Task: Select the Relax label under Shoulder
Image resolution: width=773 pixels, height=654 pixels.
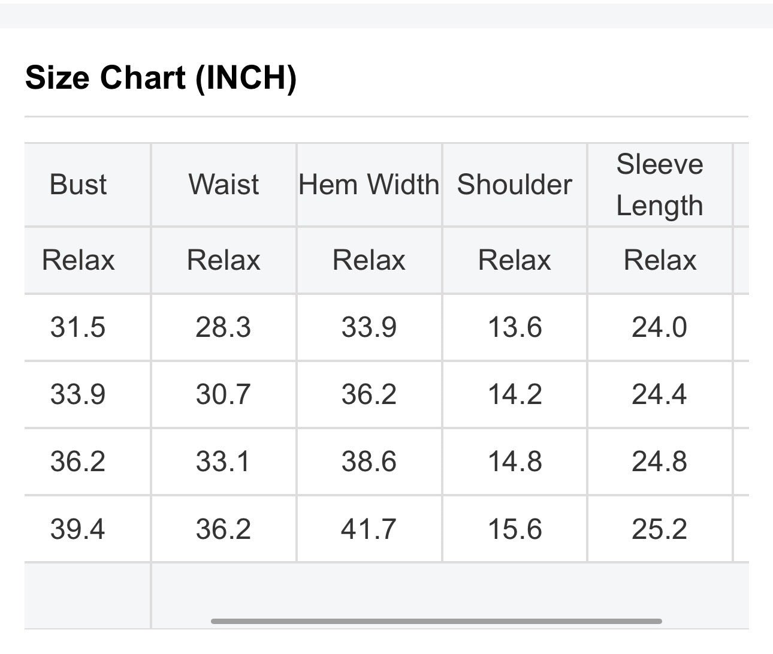Action: click(515, 260)
